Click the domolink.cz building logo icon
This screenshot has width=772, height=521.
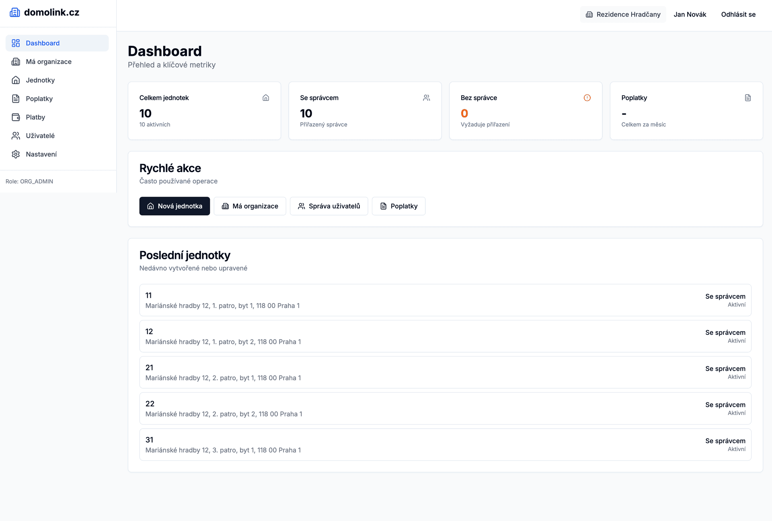pos(15,12)
